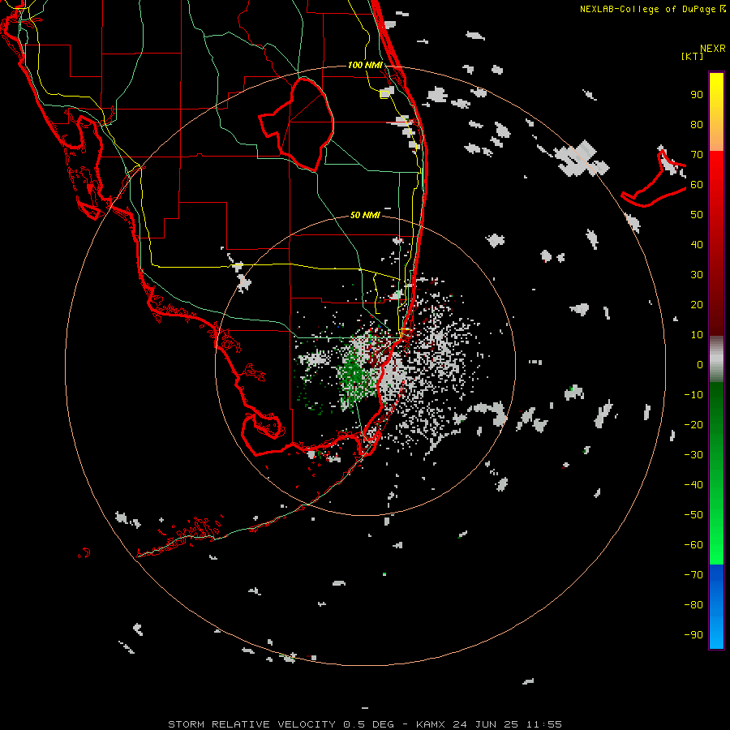Click the -90 value on velocity scale

point(693,634)
